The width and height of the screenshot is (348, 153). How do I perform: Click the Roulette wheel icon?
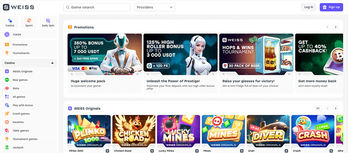click(7, 122)
